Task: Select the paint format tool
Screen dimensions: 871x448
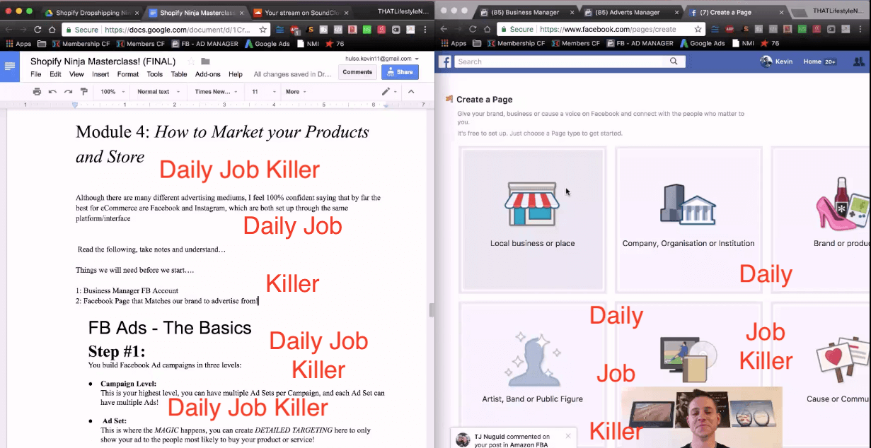Action: (84, 92)
